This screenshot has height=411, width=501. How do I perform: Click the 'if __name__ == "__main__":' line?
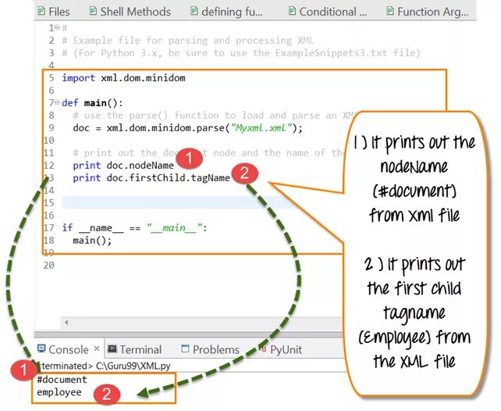(134, 227)
